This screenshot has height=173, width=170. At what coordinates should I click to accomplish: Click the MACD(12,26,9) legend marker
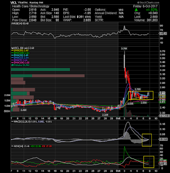12,122
